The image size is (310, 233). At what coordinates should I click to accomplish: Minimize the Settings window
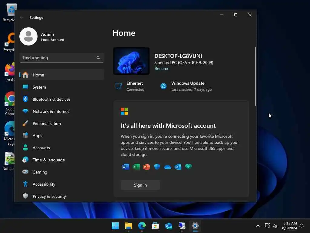coord(222,15)
